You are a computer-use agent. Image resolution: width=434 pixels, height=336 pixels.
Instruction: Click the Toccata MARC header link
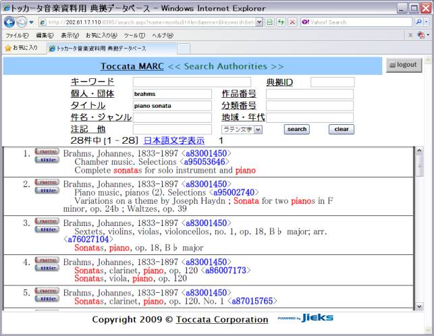tap(132, 66)
